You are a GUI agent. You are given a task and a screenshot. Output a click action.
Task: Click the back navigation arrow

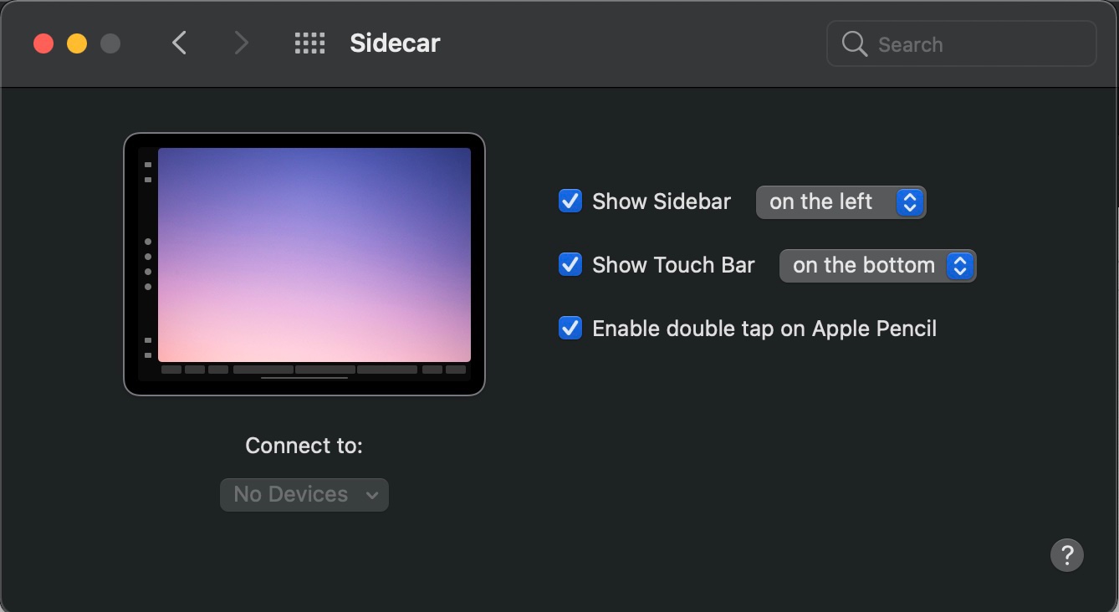coord(179,43)
